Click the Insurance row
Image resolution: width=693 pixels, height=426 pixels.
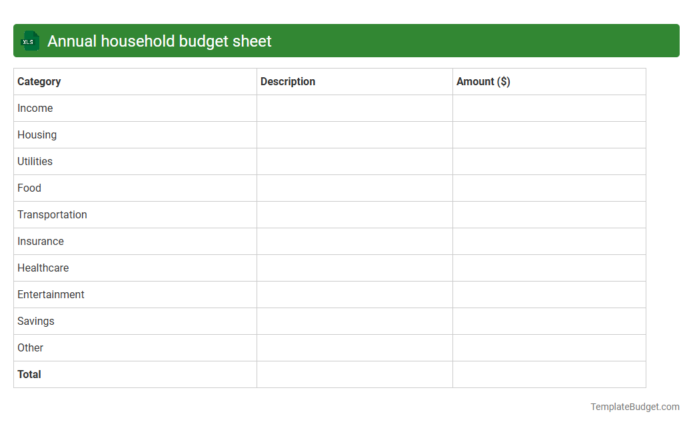click(41, 241)
